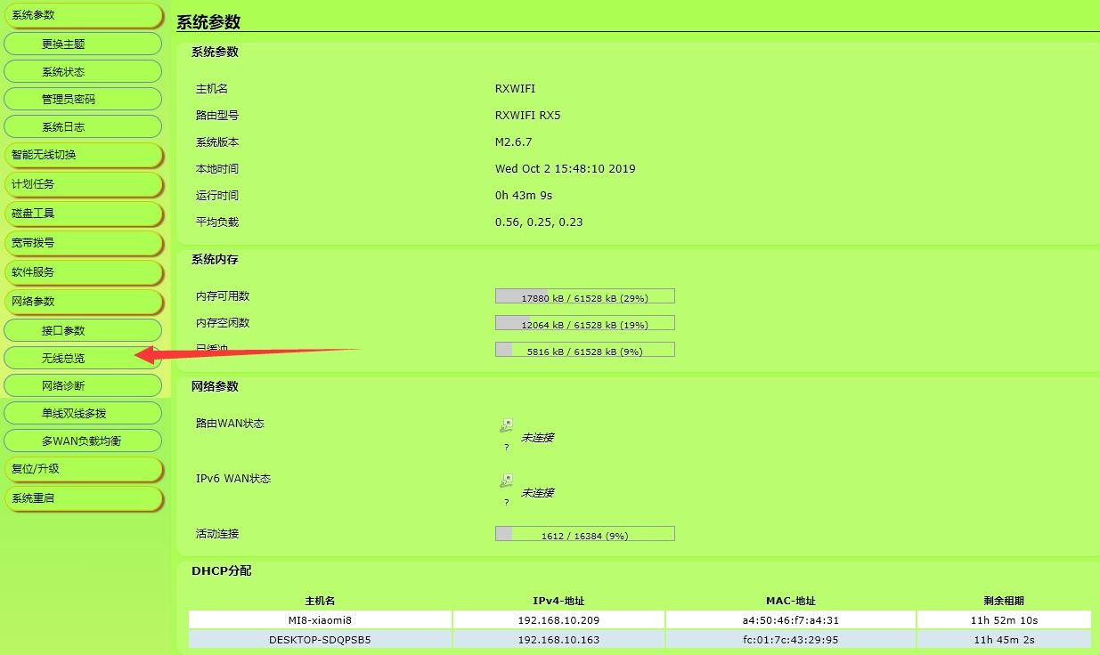The width and height of the screenshot is (1100, 655).
Task: Expand the 网络参数 menu section
Action: pos(83,302)
